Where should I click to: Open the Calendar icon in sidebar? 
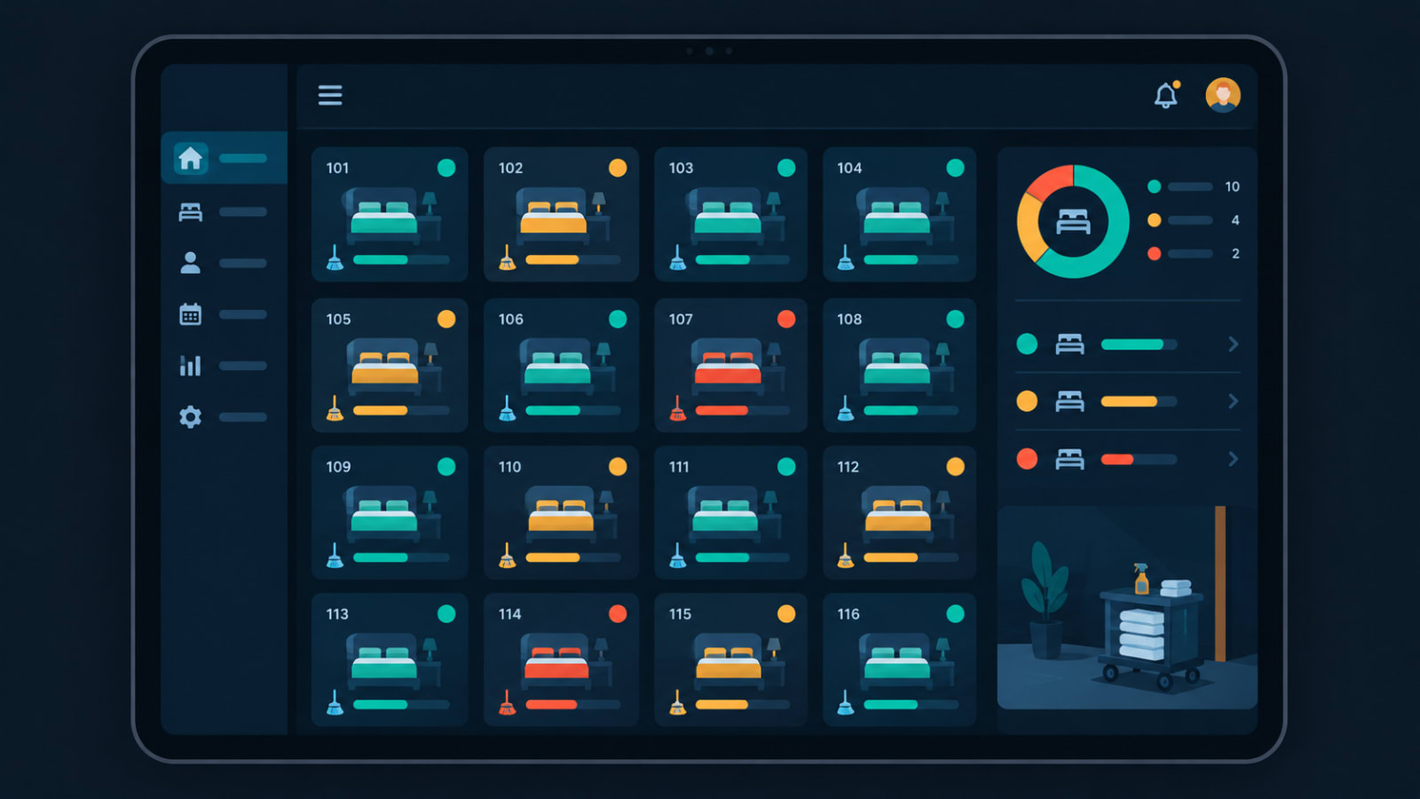point(191,314)
